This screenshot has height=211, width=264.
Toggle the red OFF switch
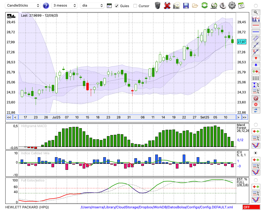click(251, 207)
